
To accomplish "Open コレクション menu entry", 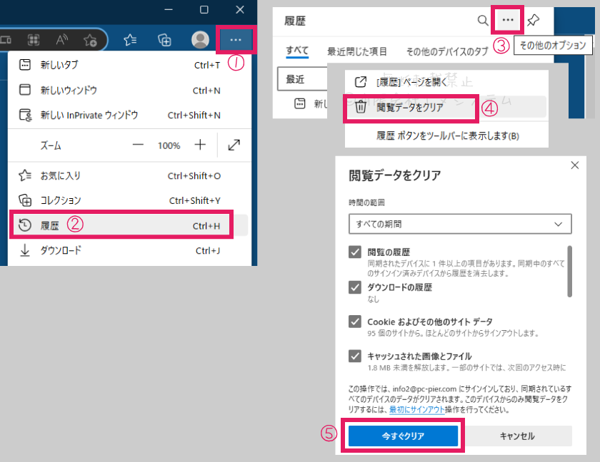I will point(129,200).
